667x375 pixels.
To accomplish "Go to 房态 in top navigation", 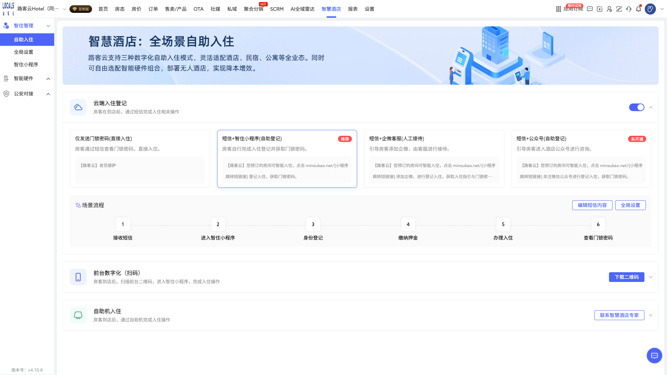I will point(120,9).
